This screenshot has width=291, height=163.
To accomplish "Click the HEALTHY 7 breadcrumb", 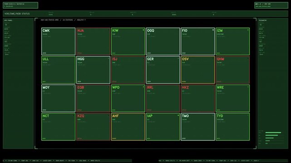I will tap(81, 20).
